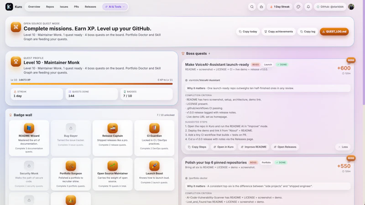Click the quest profile trophy icon

coord(16,61)
